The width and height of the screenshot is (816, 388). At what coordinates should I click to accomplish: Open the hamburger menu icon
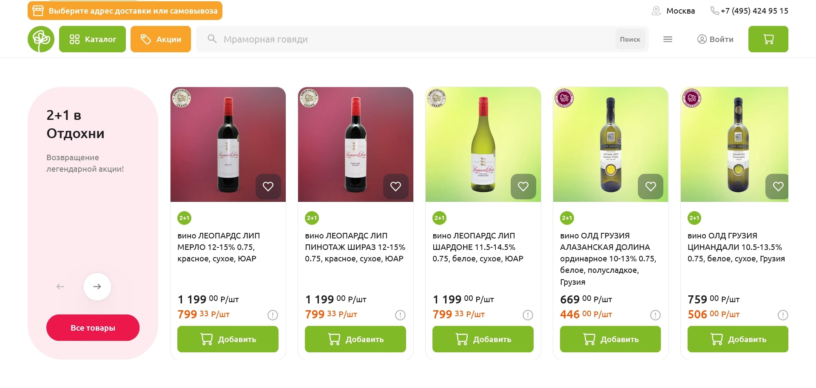[x=668, y=39]
